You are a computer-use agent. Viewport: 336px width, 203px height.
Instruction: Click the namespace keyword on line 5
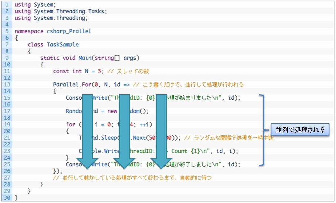coord(28,31)
